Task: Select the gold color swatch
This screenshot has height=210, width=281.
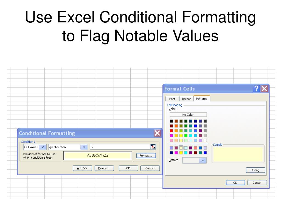Action: [176, 136]
